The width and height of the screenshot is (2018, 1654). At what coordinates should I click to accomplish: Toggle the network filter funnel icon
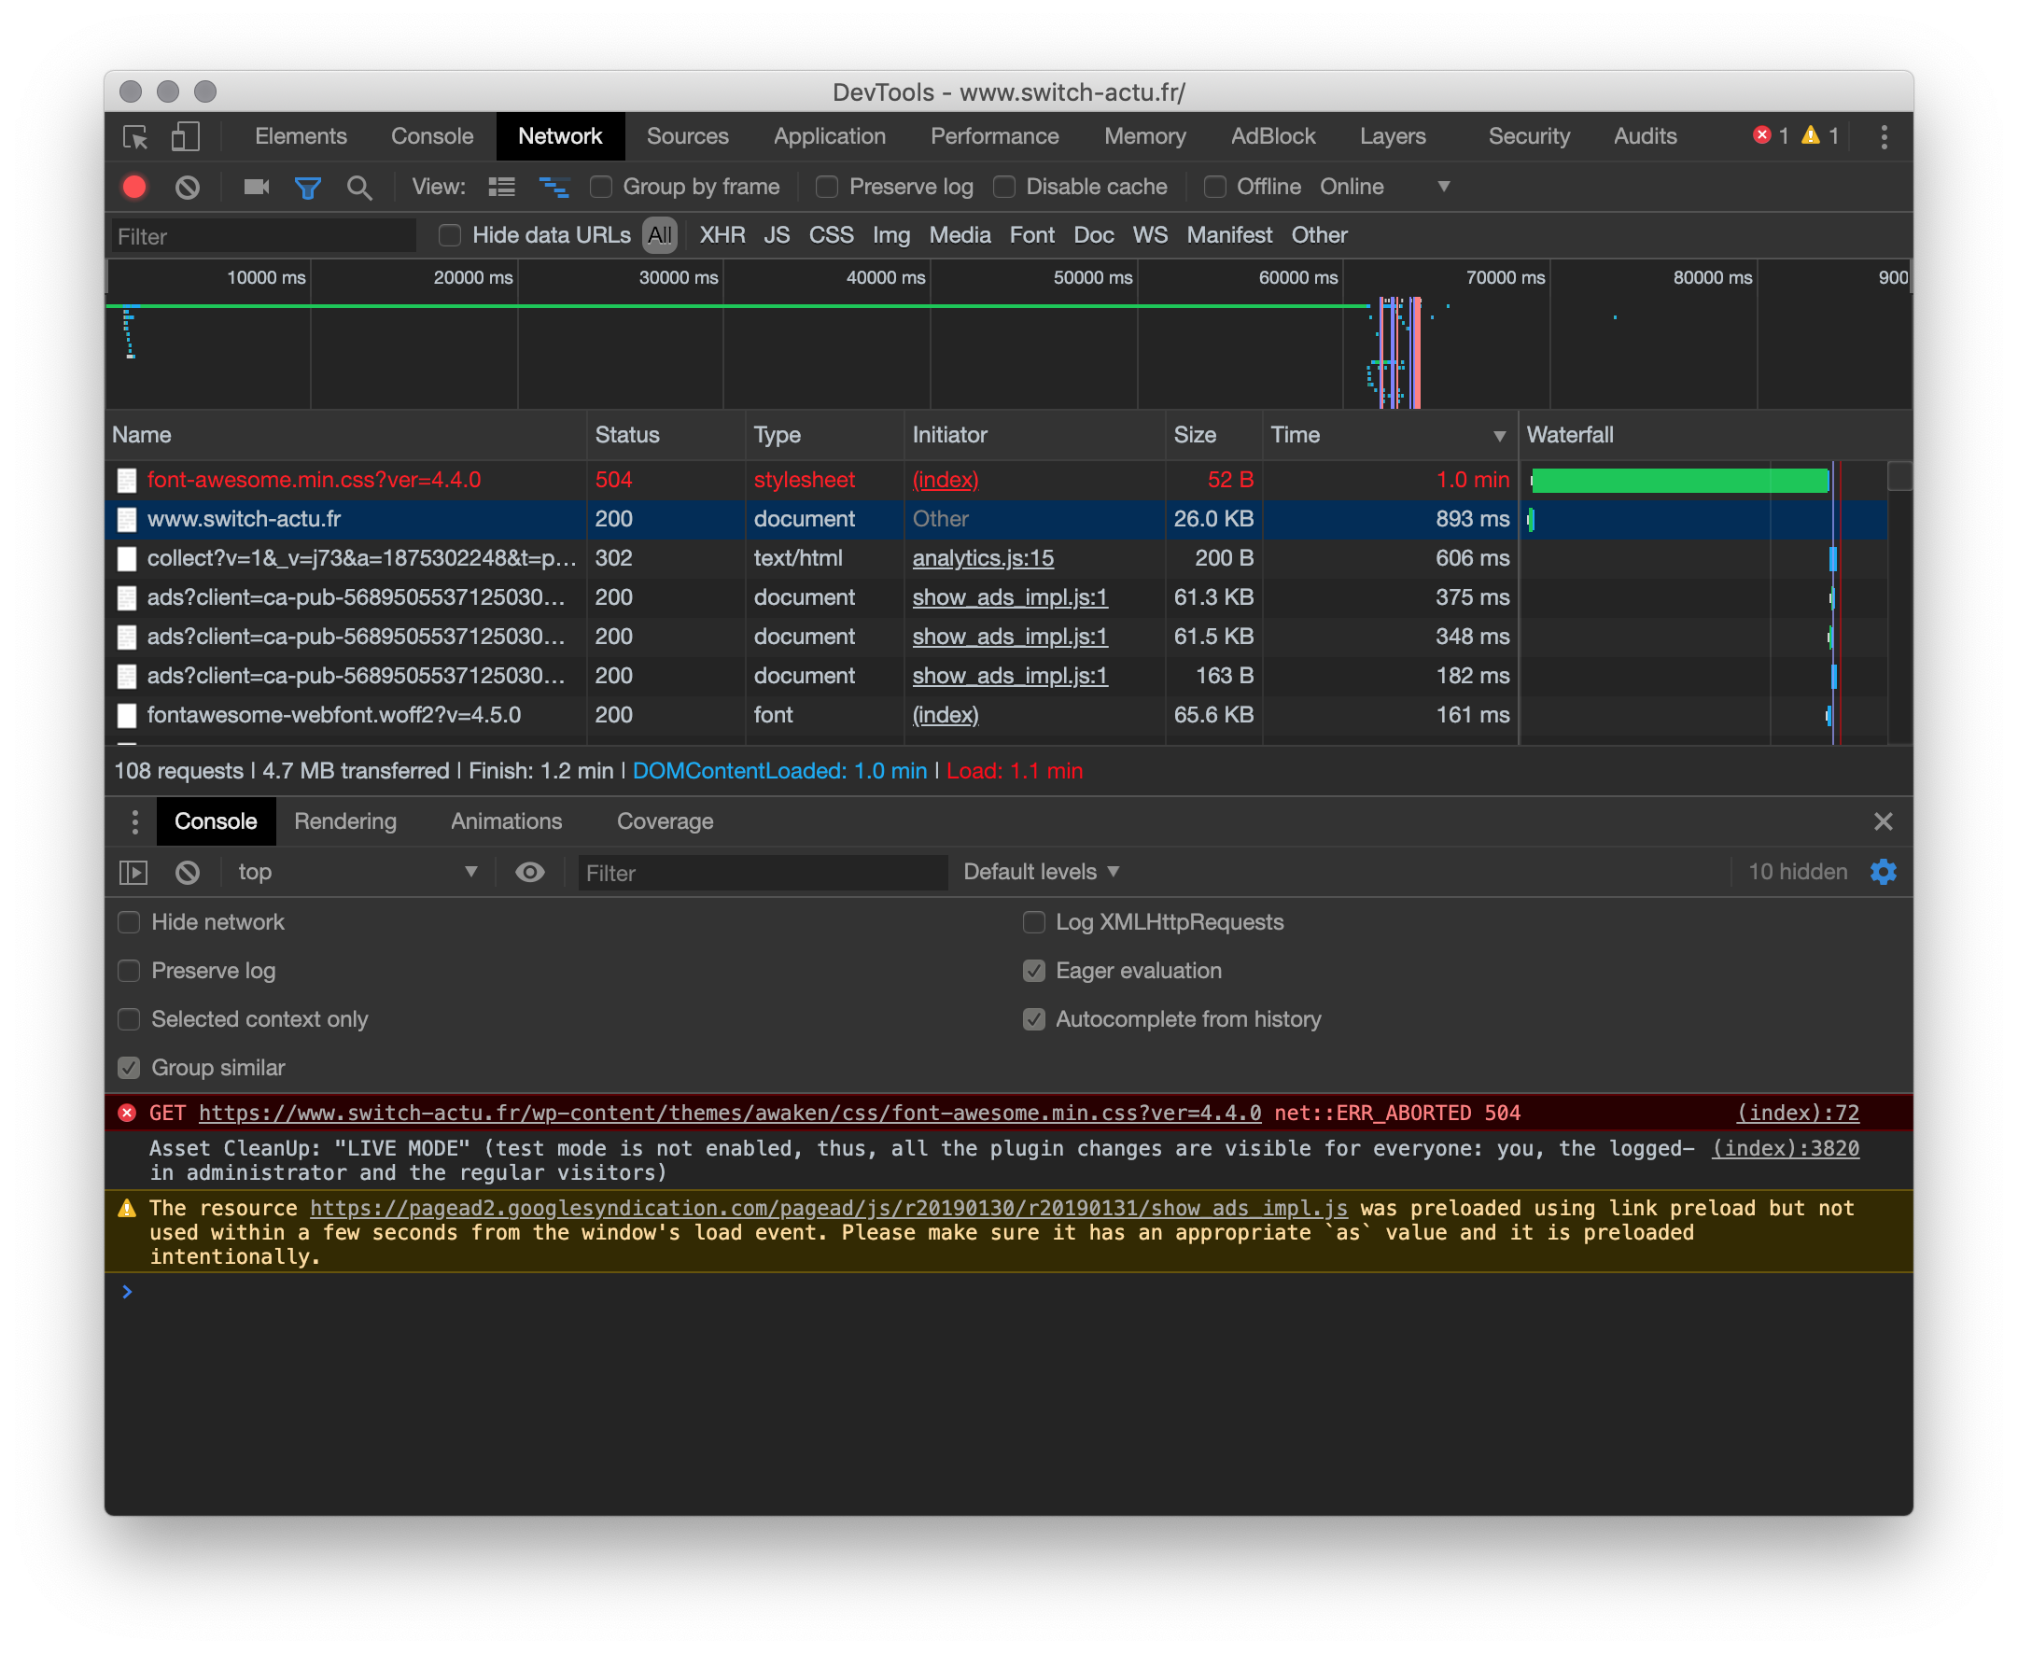pyautogui.click(x=308, y=188)
